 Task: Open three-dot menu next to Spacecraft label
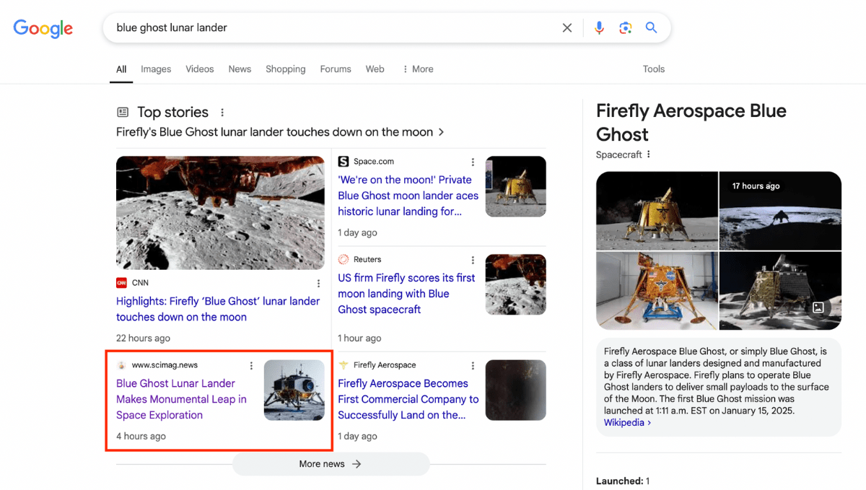tap(649, 154)
